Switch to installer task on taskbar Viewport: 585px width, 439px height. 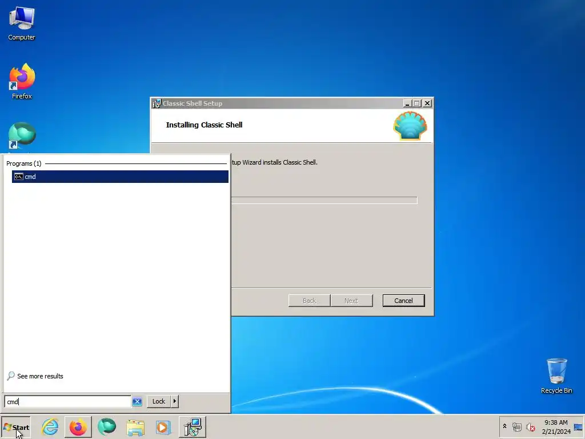(193, 427)
